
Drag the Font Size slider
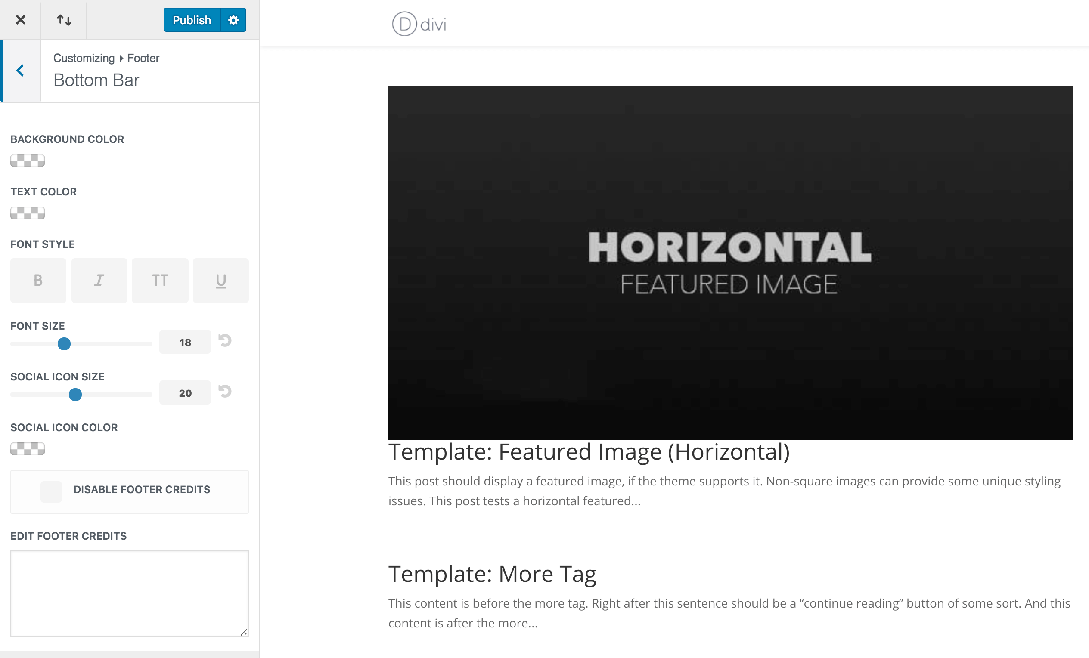click(x=64, y=344)
